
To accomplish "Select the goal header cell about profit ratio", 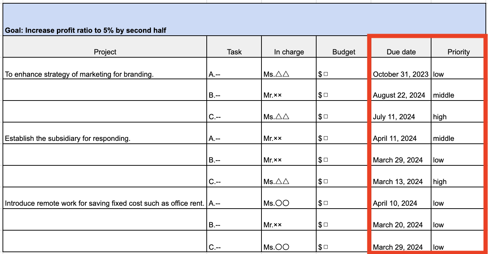I will pyautogui.click(x=85, y=30).
